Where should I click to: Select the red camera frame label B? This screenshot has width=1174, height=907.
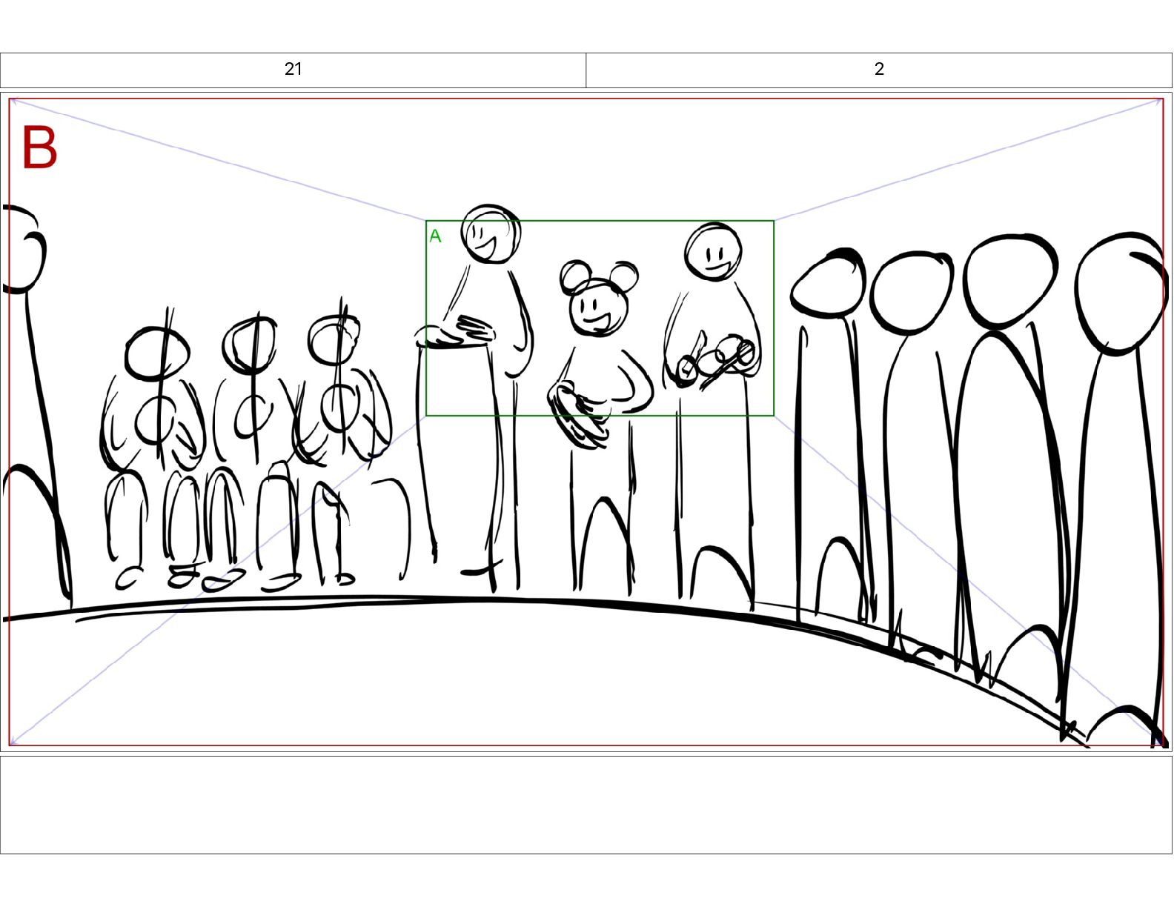[39, 147]
